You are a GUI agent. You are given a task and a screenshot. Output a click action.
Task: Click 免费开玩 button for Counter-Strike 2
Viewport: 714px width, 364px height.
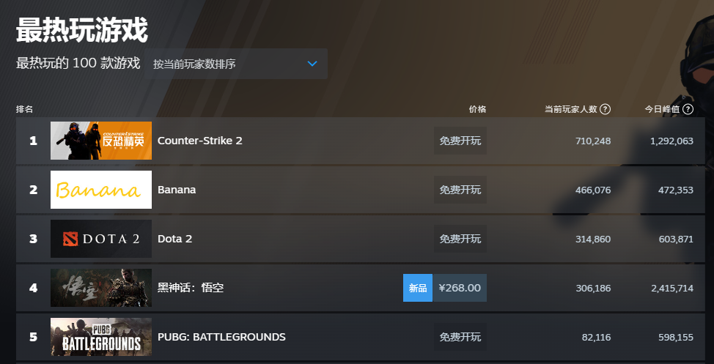pyautogui.click(x=460, y=141)
